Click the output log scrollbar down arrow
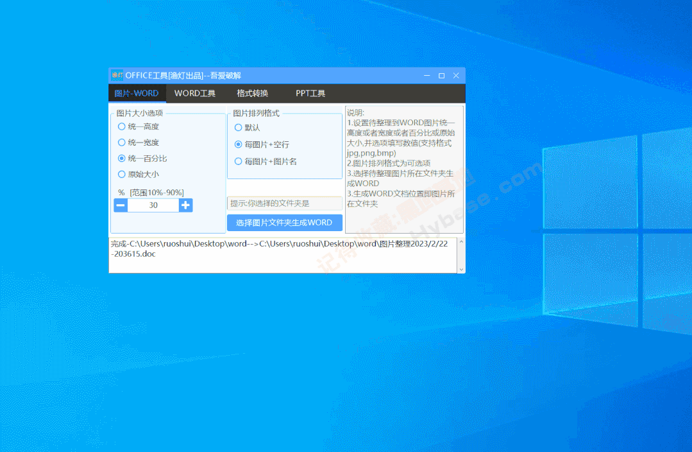The height and width of the screenshot is (452, 692). click(x=461, y=270)
